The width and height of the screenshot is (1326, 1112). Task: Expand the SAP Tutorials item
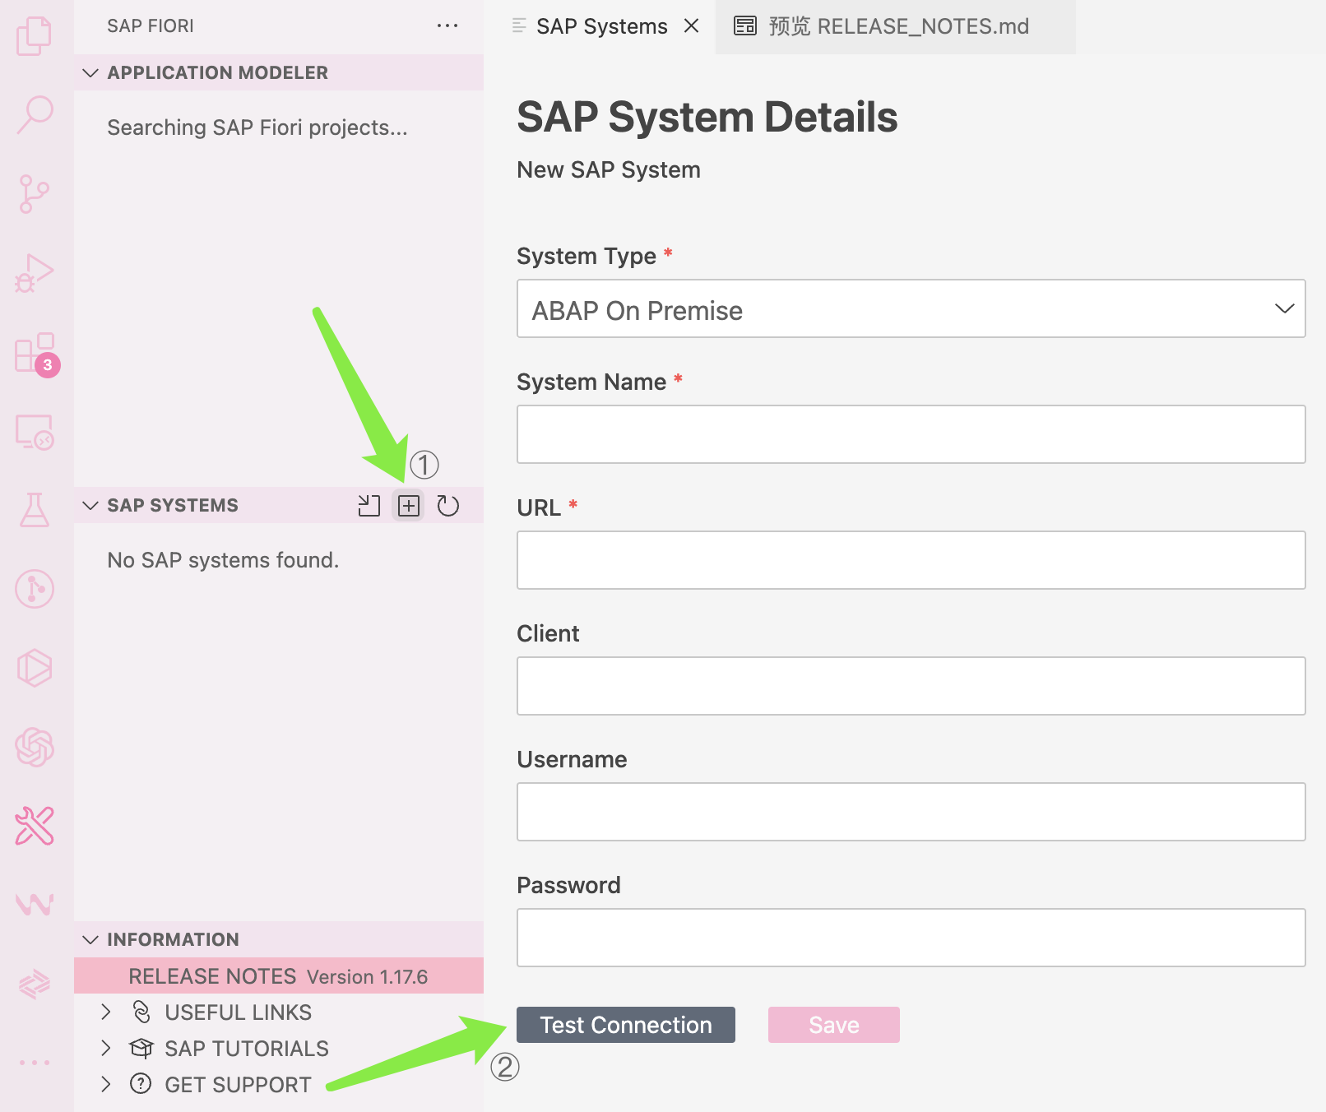106,1048
